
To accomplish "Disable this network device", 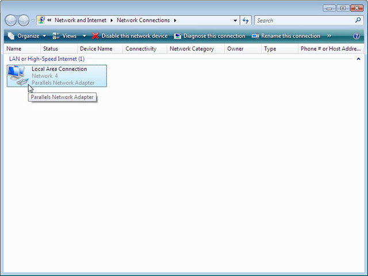I will coord(130,36).
